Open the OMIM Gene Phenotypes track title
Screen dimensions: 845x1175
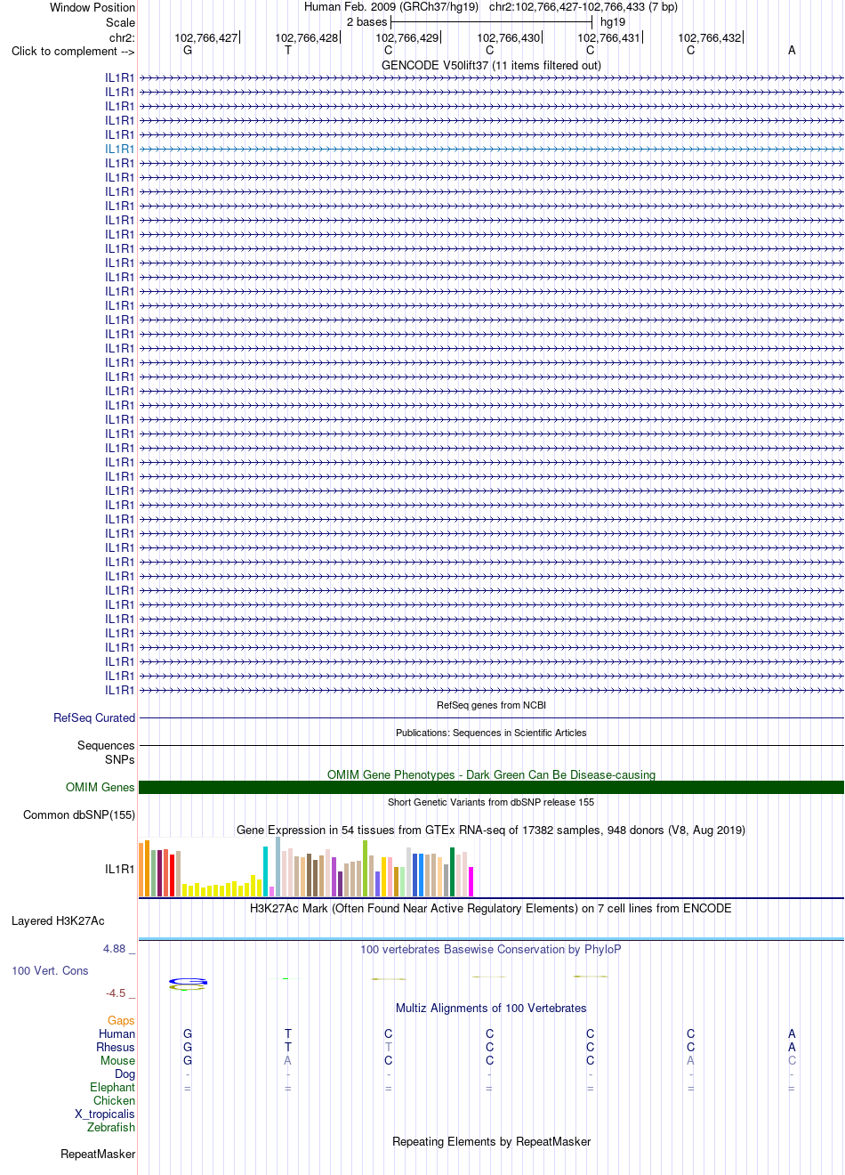click(x=491, y=774)
